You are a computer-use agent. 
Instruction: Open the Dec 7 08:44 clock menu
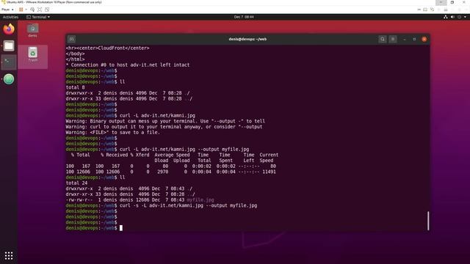click(x=244, y=17)
